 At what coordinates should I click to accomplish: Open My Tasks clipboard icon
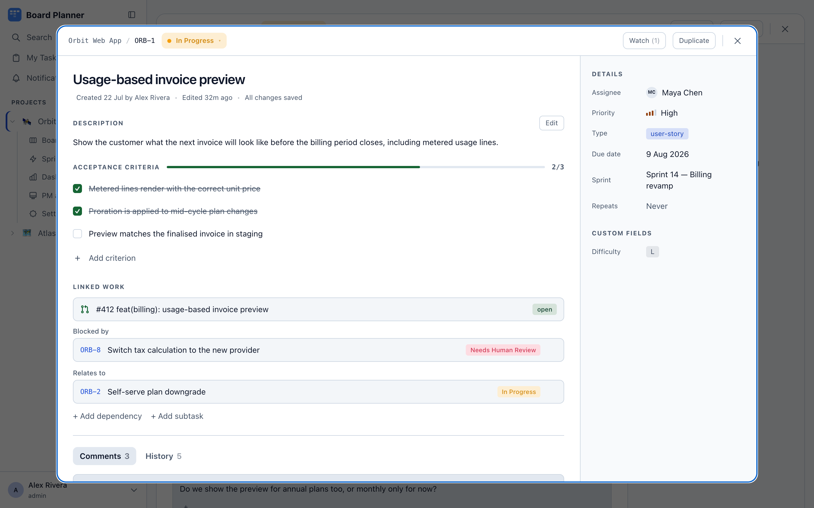[16, 58]
